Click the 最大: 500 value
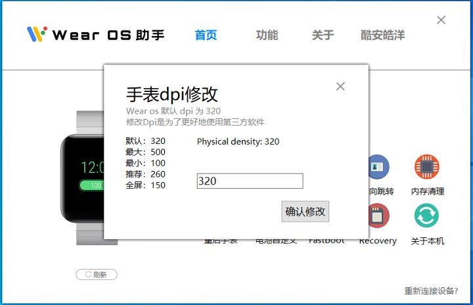This screenshot has width=473, height=305. pyautogui.click(x=145, y=152)
